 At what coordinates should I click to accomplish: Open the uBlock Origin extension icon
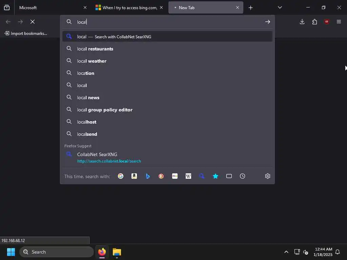point(327,22)
